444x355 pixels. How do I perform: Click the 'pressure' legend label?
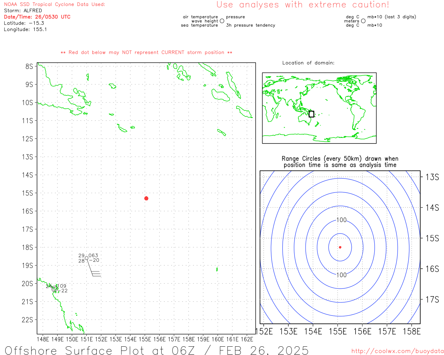coord(236,17)
